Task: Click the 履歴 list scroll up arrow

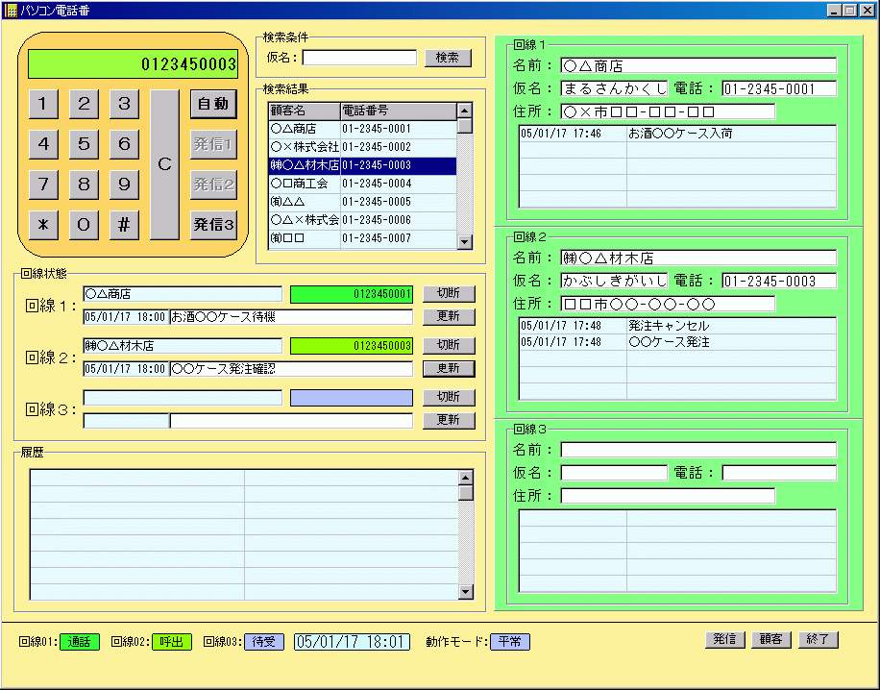Action: pos(466,478)
